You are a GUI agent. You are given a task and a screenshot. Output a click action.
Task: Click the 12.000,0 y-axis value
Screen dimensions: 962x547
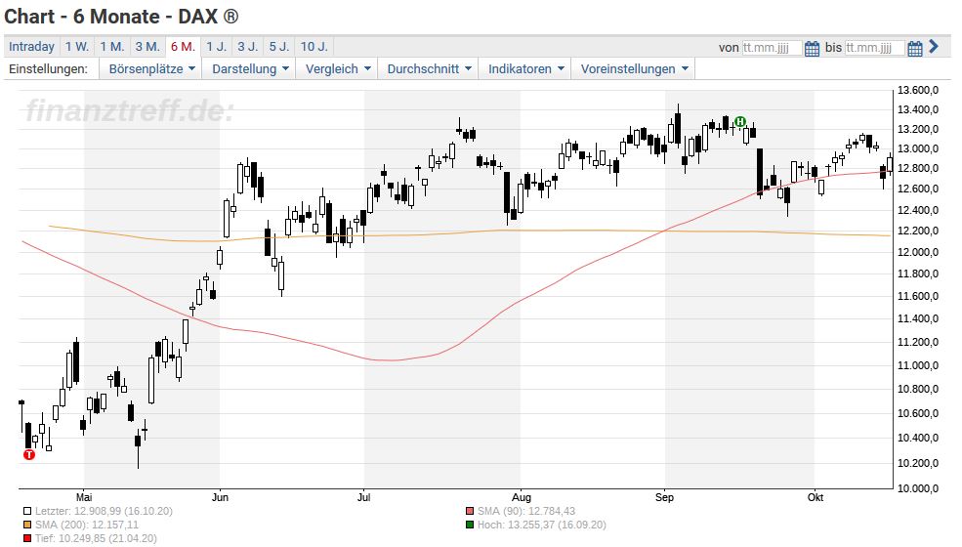tap(917, 252)
